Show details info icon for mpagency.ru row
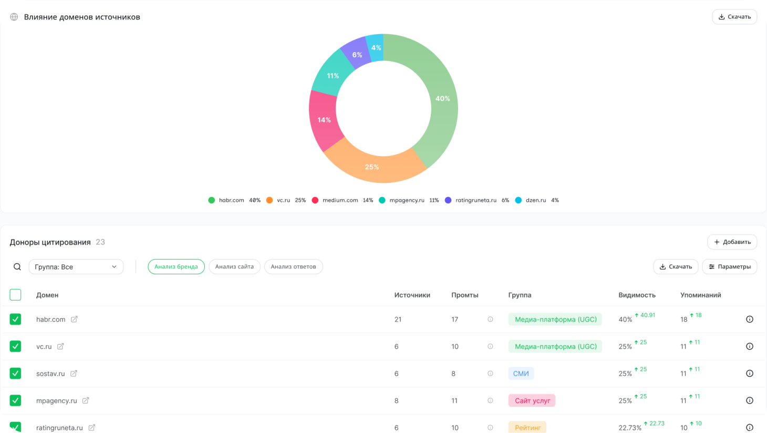 click(x=750, y=400)
